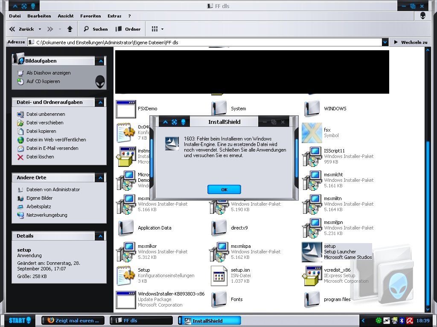The image size is (437, 327).
Task: Select the setup Setup Launcher icon
Action: coord(312,252)
